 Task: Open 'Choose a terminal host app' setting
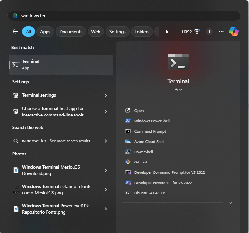click(61, 112)
